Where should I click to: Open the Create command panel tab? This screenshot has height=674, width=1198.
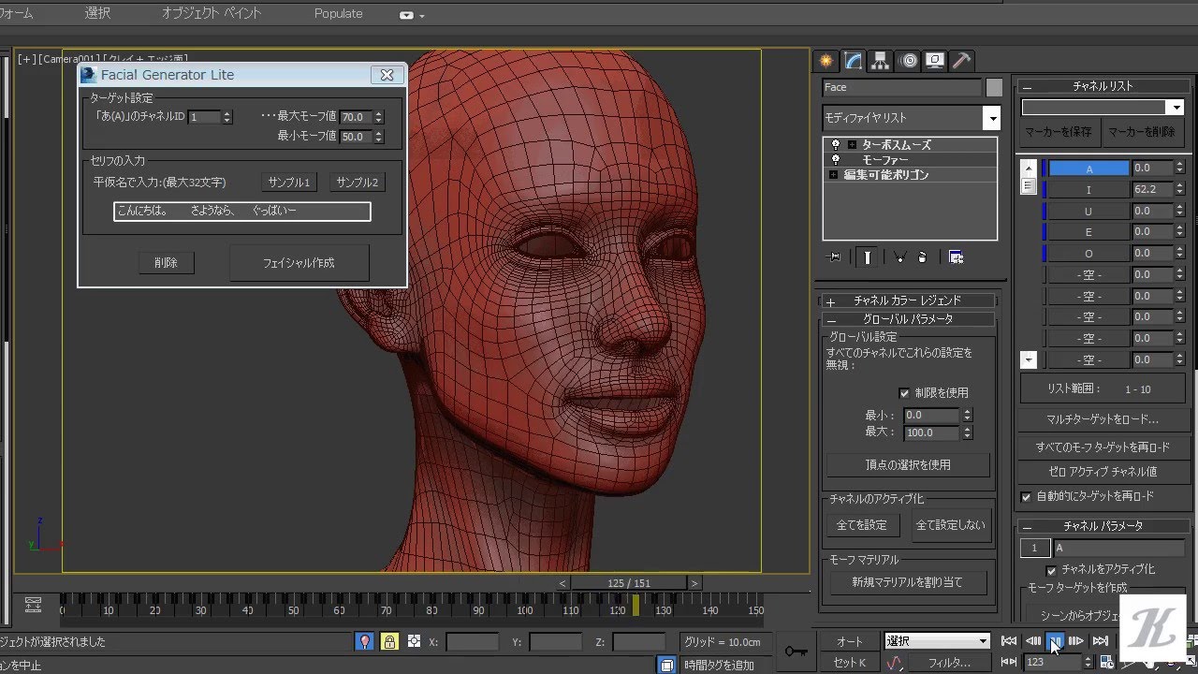click(x=825, y=61)
